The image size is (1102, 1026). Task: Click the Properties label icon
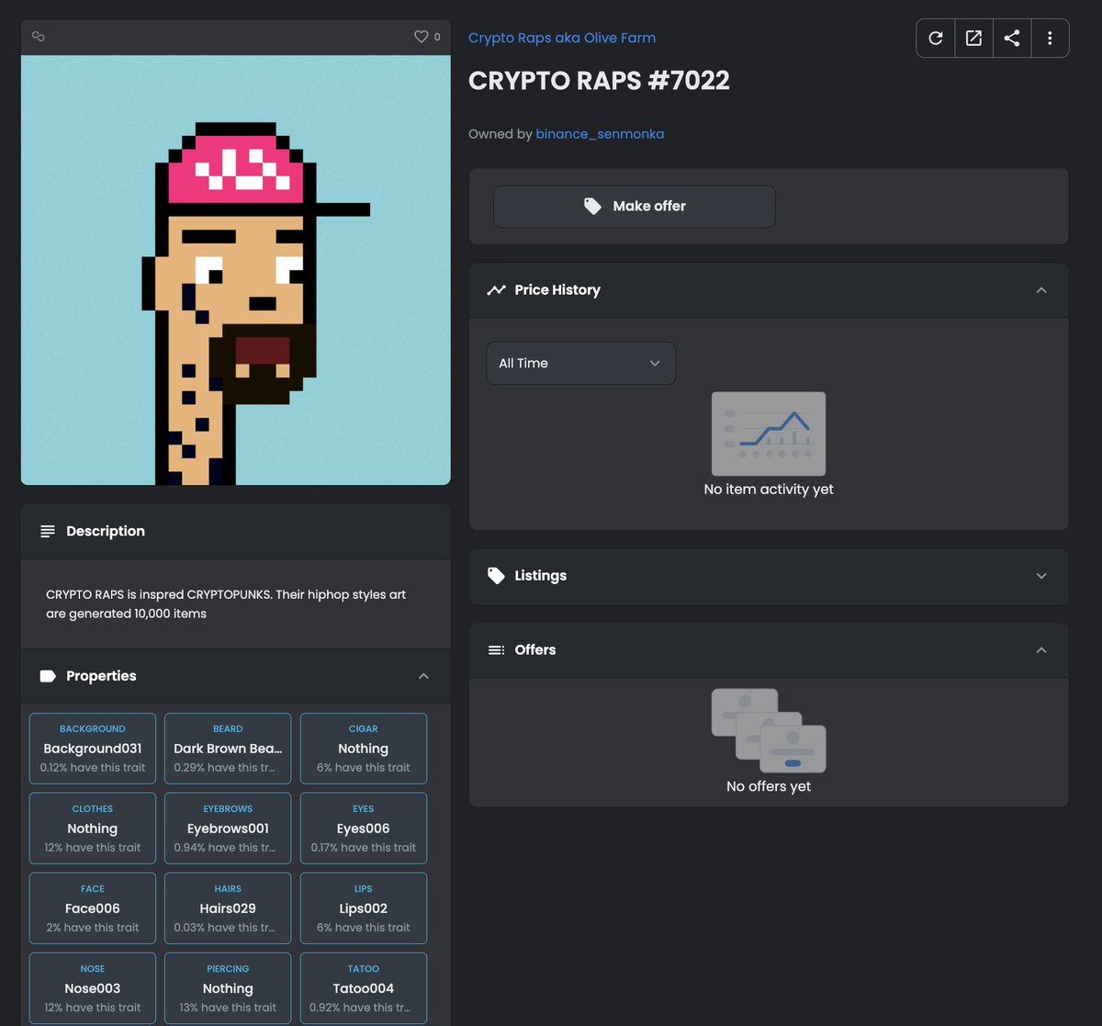tap(48, 676)
